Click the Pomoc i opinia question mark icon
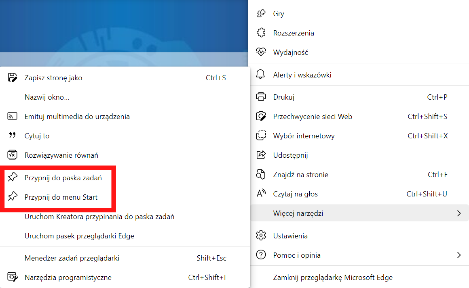The height and width of the screenshot is (288, 469). (x=261, y=255)
